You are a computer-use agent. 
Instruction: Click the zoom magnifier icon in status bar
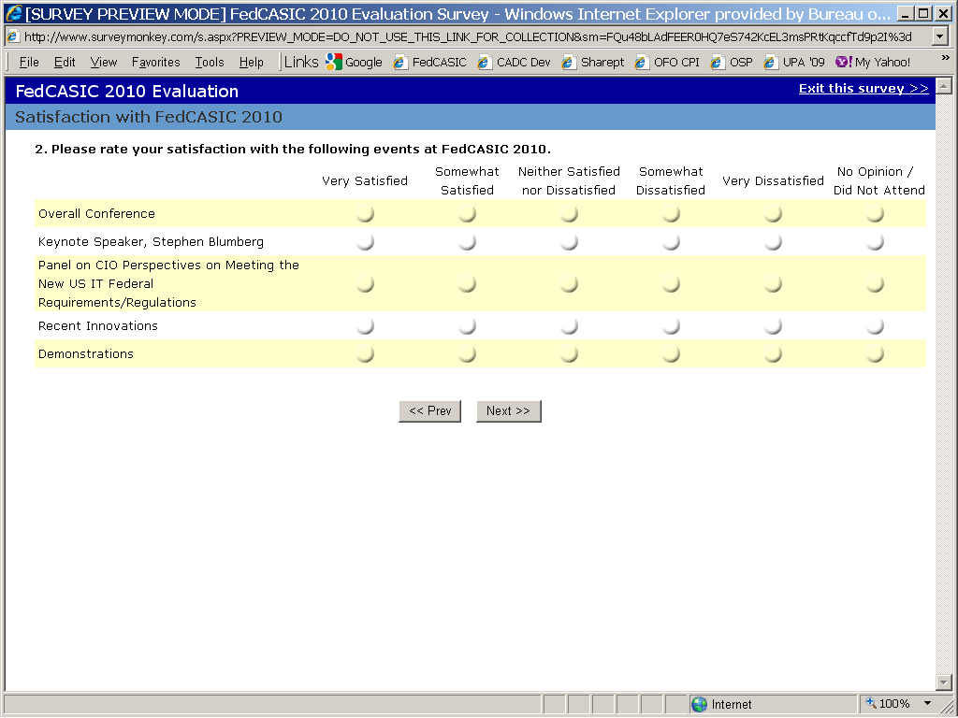(871, 703)
